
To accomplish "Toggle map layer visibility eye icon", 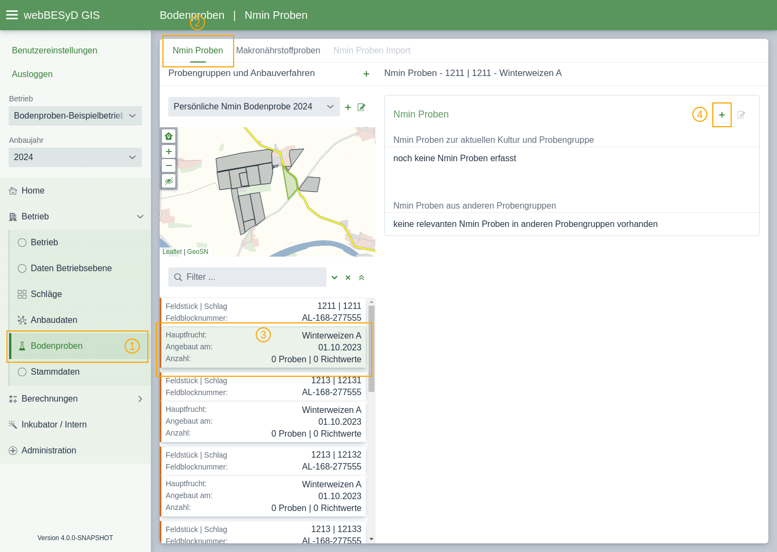I will (169, 181).
